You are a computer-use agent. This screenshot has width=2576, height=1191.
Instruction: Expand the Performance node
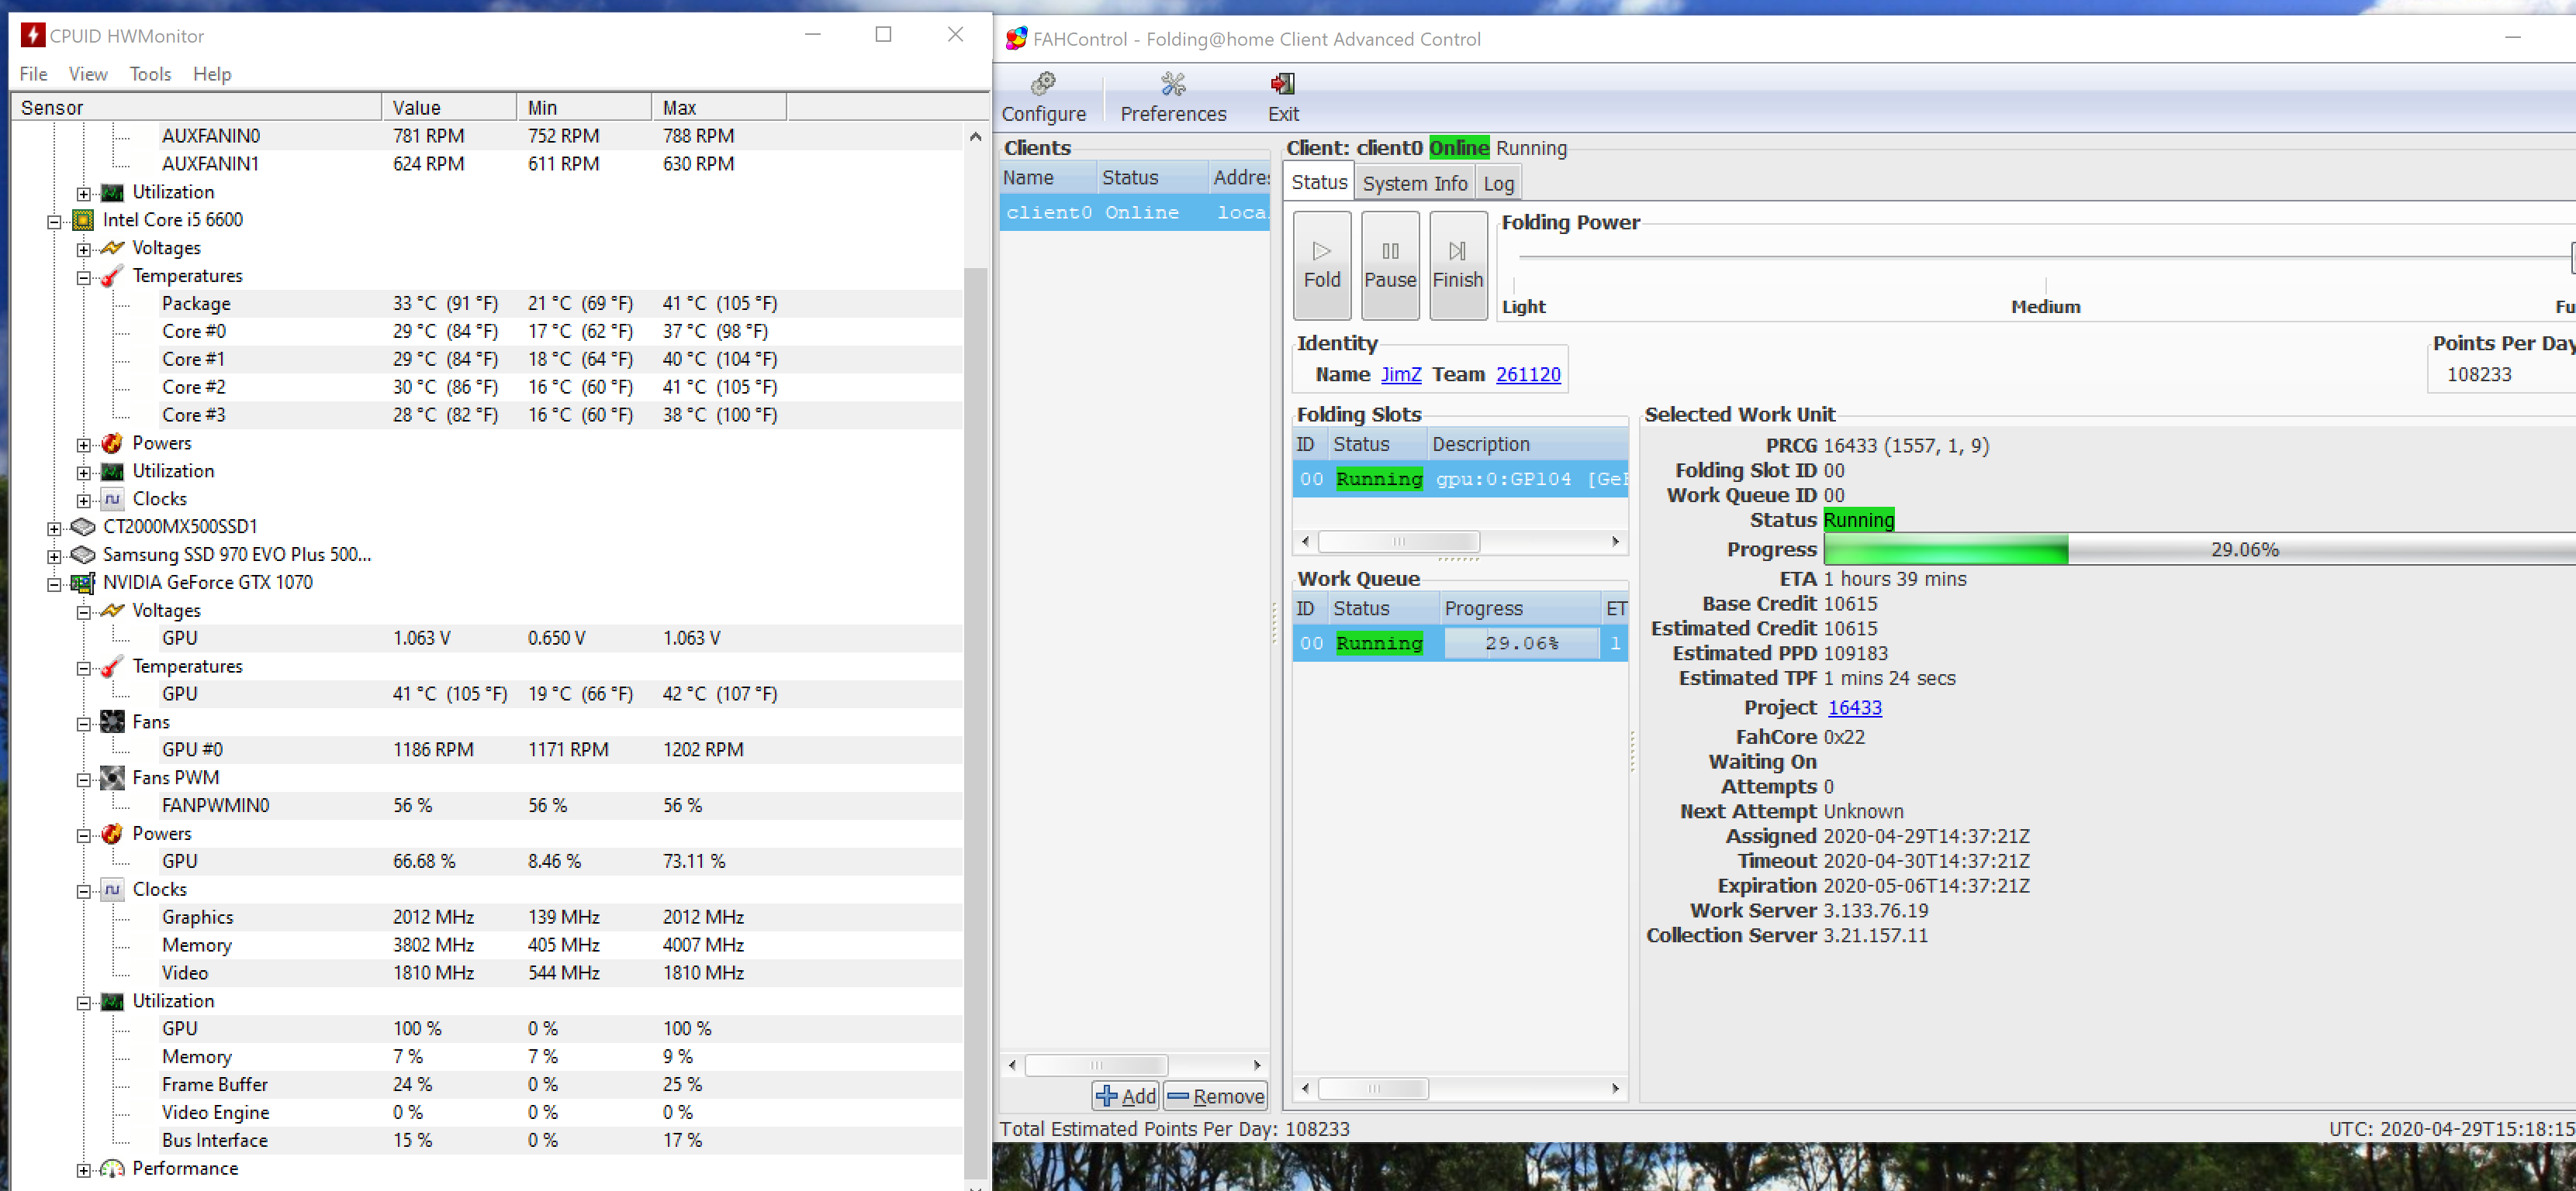(x=84, y=1169)
